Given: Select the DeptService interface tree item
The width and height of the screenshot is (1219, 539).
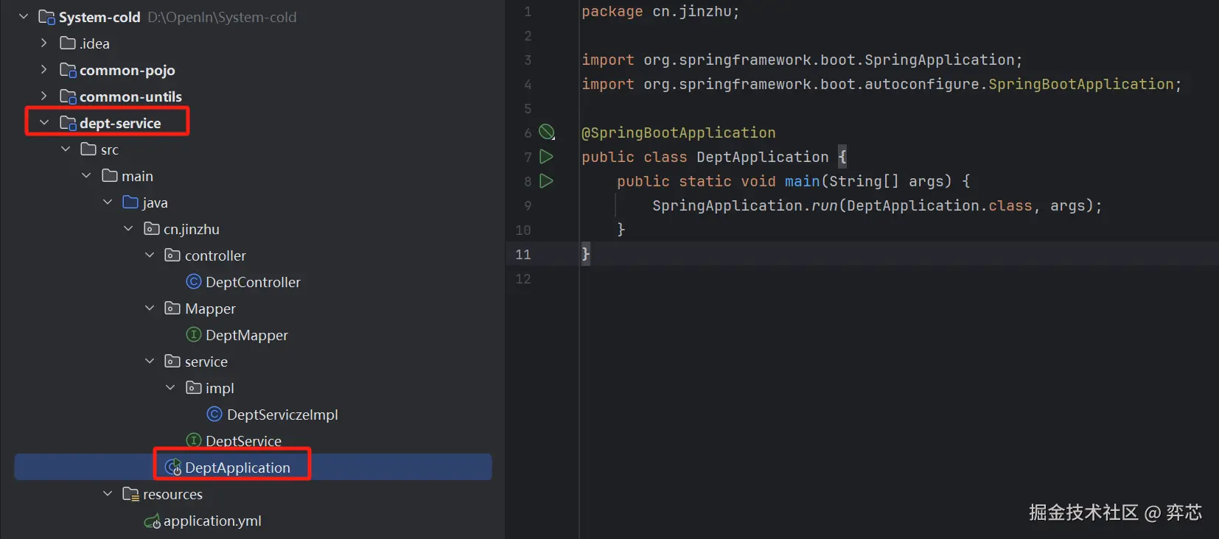Looking at the screenshot, I should (x=243, y=441).
